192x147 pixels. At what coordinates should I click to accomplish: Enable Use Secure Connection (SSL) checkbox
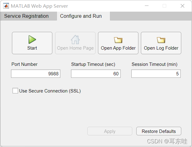[15, 91]
